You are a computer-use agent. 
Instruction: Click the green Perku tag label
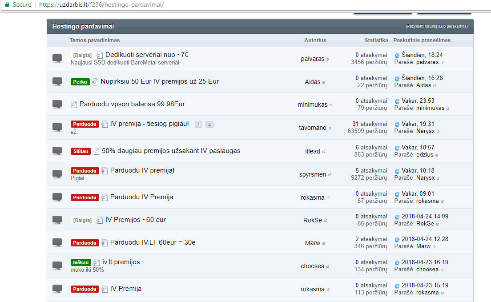(80, 82)
